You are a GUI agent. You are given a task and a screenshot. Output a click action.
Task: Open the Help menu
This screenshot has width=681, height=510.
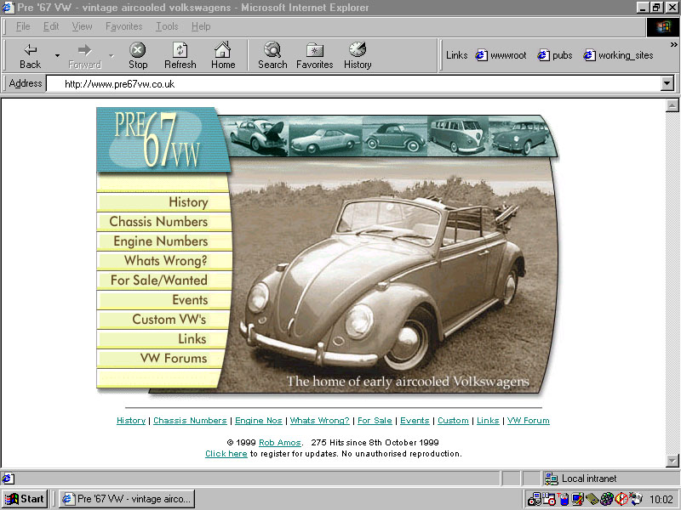pos(201,26)
